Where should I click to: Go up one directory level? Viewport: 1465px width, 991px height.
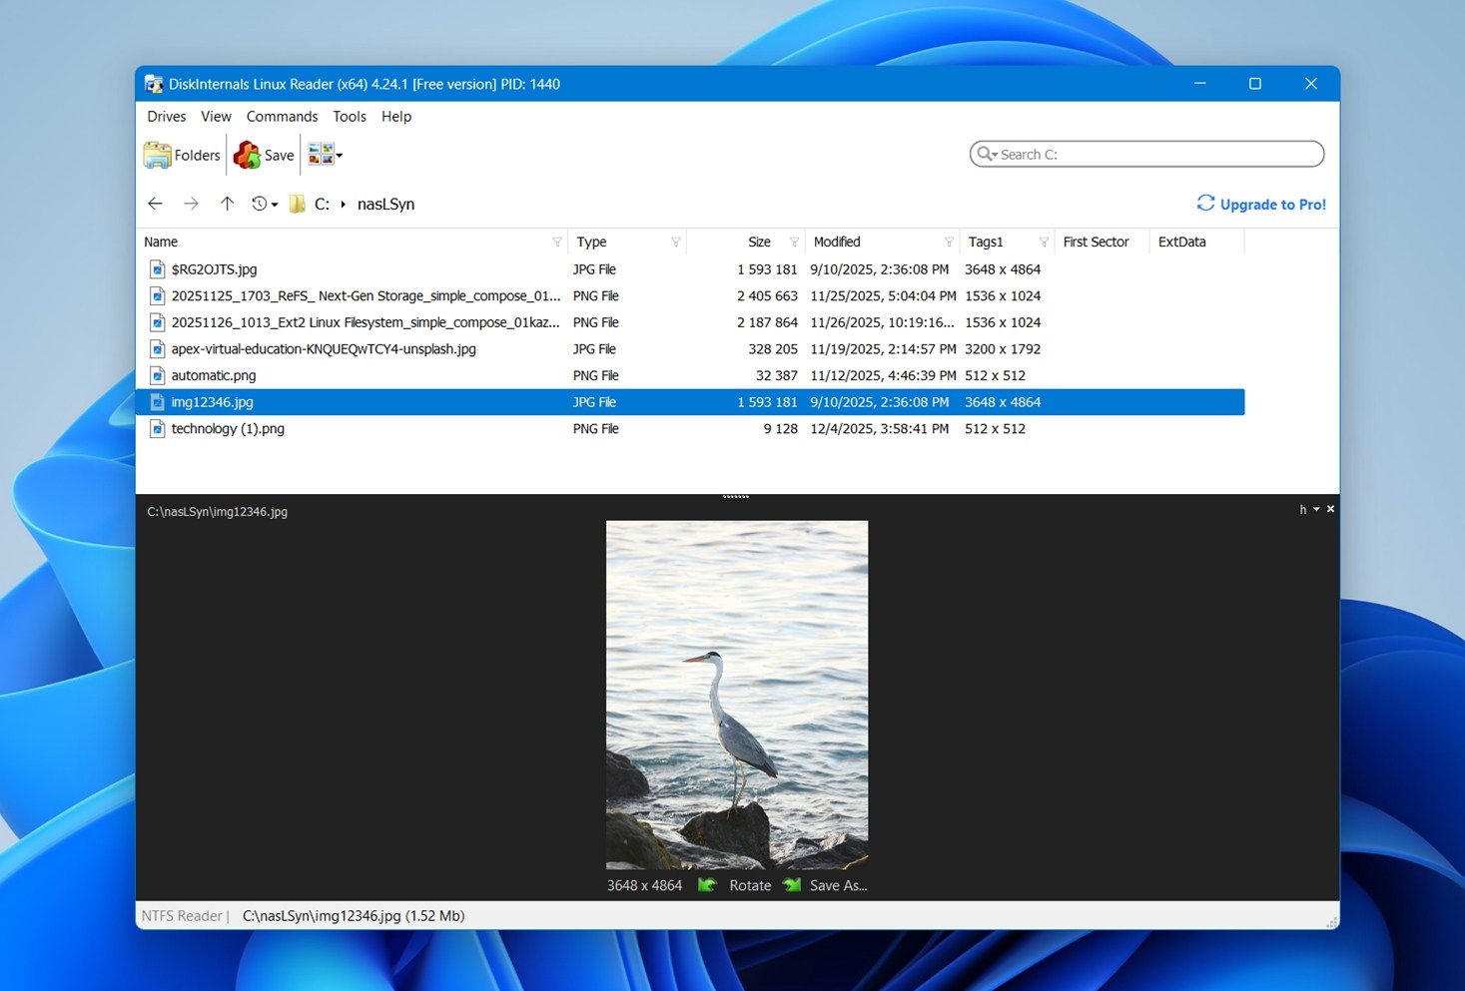pyautogui.click(x=227, y=204)
